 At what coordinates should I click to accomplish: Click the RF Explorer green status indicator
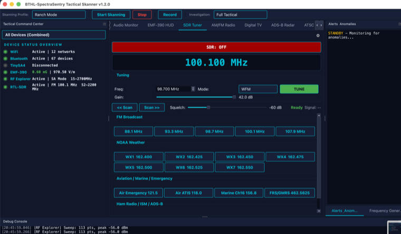coord(5,79)
